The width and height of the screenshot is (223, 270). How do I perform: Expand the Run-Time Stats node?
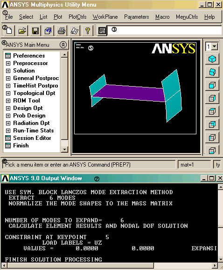(8, 131)
